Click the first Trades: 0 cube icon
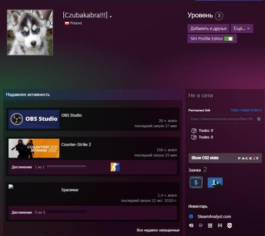The height and width of the screenshot is (236, 265). click(194, 131)
